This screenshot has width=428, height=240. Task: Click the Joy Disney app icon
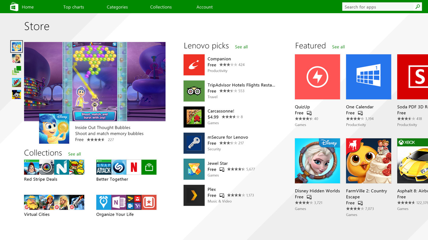54,128
